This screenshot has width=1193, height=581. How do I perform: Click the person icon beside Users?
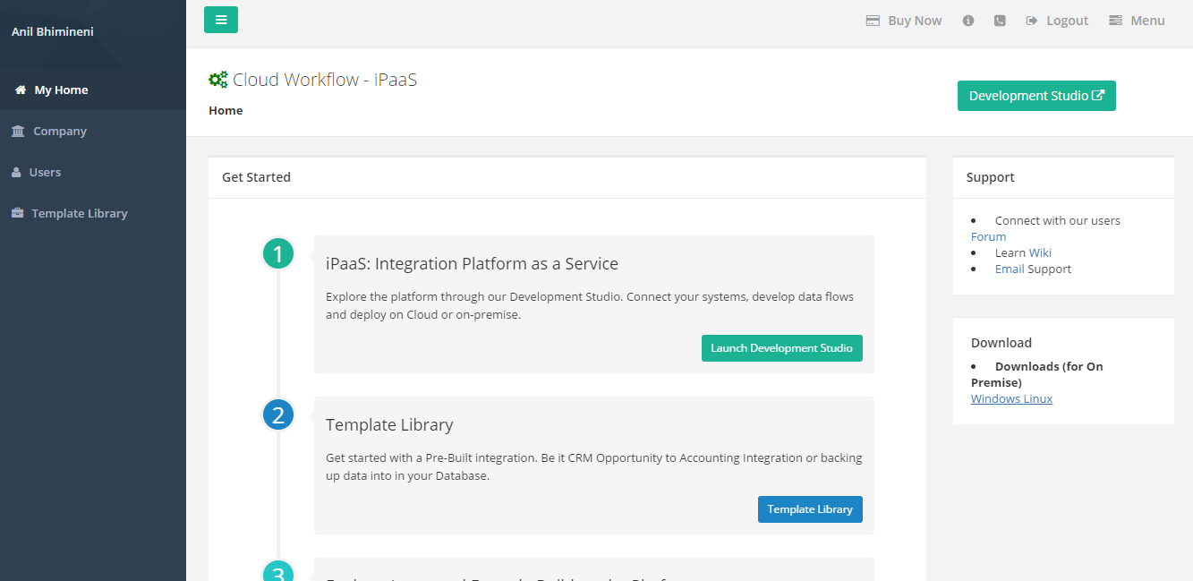(19, 172)
